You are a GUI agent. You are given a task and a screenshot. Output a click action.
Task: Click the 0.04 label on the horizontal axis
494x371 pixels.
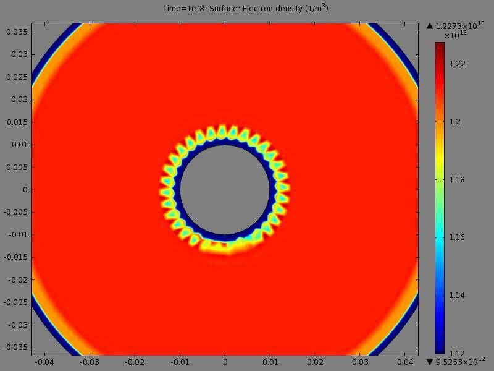[405, 362]
